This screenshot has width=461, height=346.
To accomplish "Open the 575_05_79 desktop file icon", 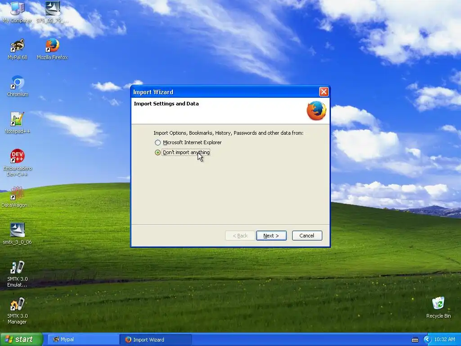I will tap(52, 12).
